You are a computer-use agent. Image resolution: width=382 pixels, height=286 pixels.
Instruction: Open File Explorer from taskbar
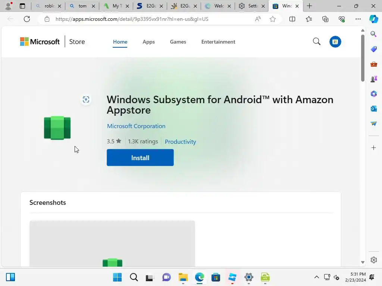click(x=183, y=277)
